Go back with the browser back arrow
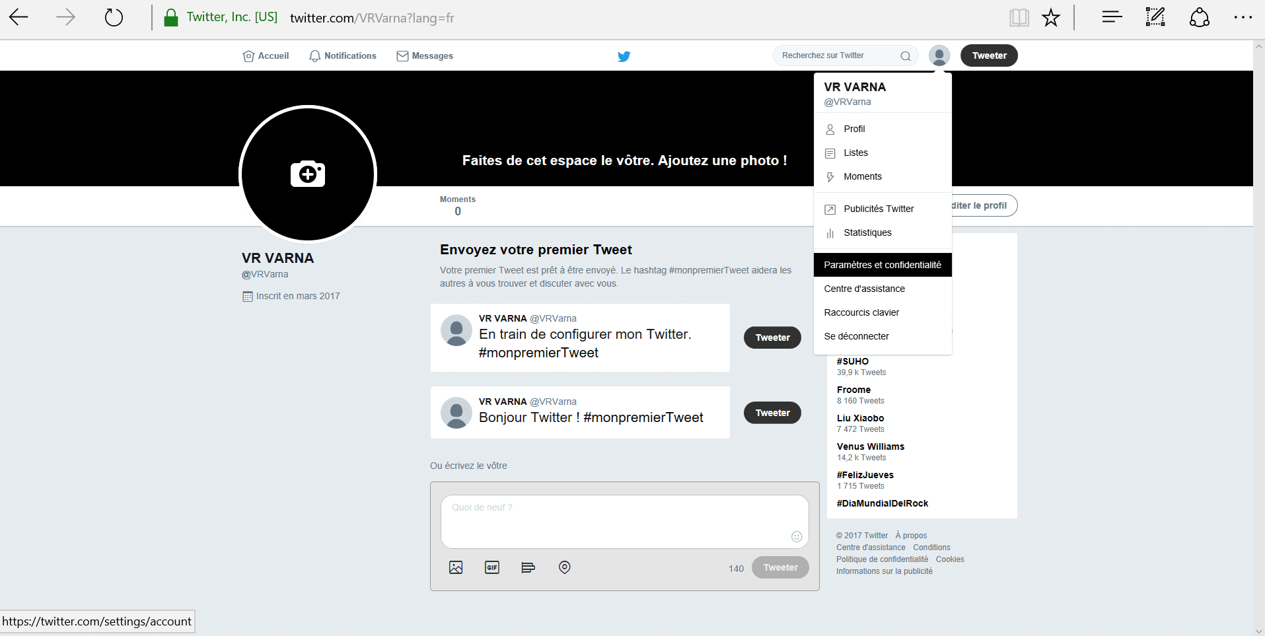 tap(18, 17)
